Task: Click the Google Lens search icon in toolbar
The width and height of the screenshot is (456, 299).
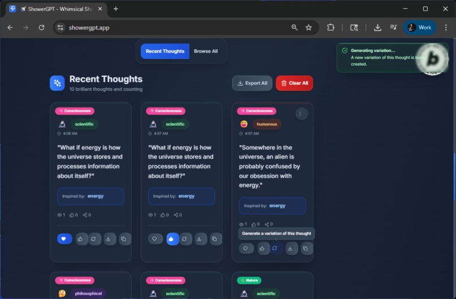Action: [x=354, y=28]
